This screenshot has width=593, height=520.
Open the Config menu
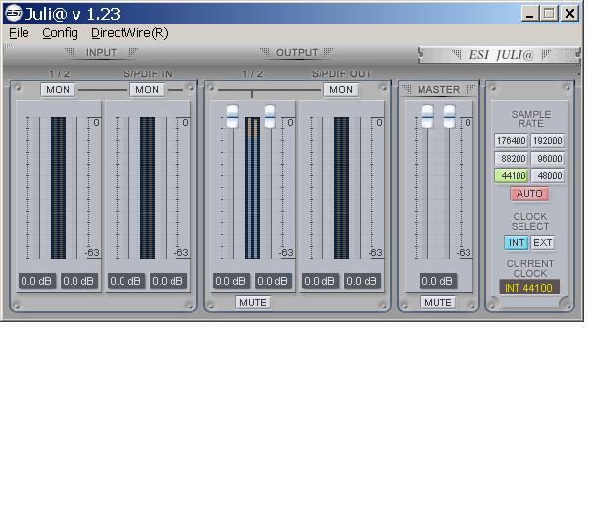click(x=60, y=33)
